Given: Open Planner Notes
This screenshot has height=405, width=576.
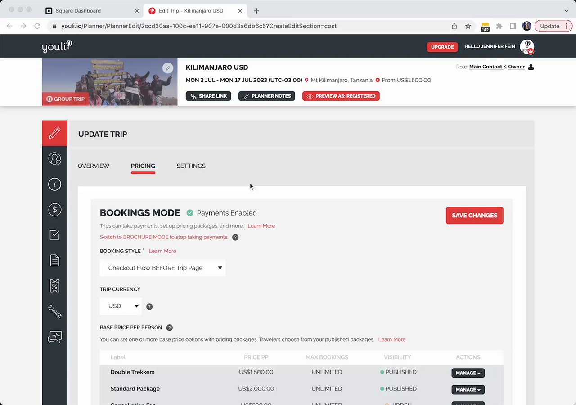Looking at the screenshot, I should 267,96.
